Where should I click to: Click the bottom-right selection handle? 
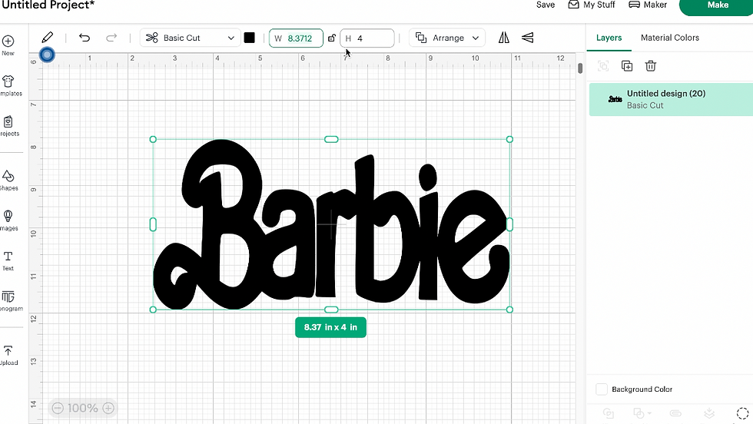[509, 310]
